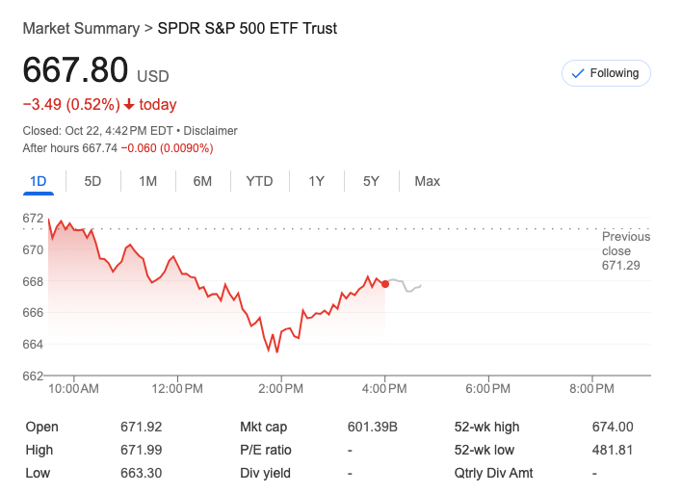
Task: Select the 6M chart range
Action: [x=202, y=181]
